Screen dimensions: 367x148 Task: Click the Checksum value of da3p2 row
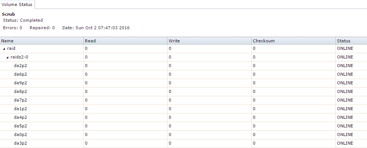tap(254, 144)
